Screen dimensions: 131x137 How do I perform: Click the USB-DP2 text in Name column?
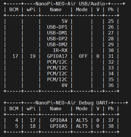57,39
